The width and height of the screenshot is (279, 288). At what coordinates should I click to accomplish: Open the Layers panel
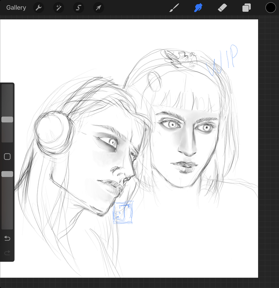click(x=247, y=8)
